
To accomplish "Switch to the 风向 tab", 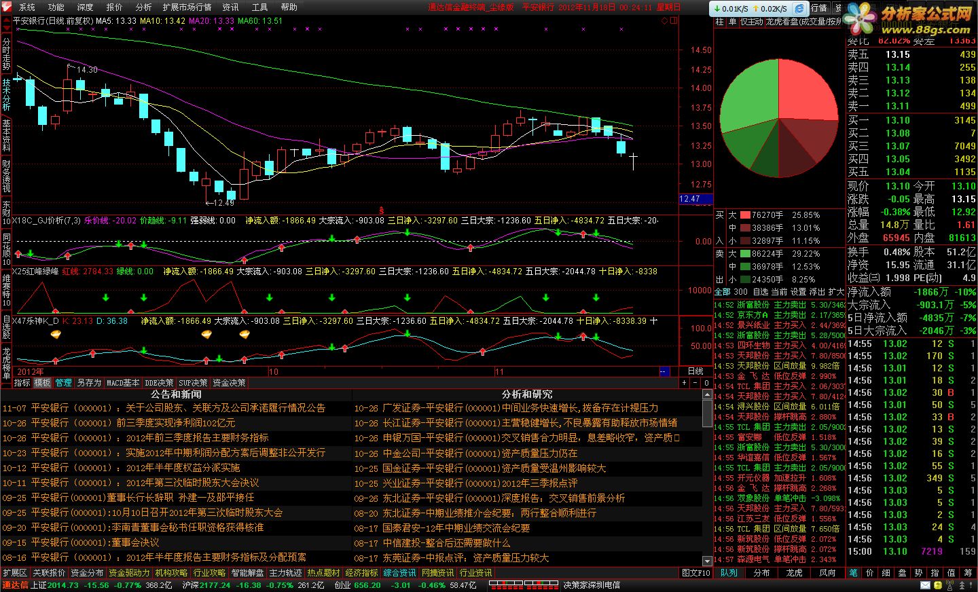I will (x=827, y=573).
